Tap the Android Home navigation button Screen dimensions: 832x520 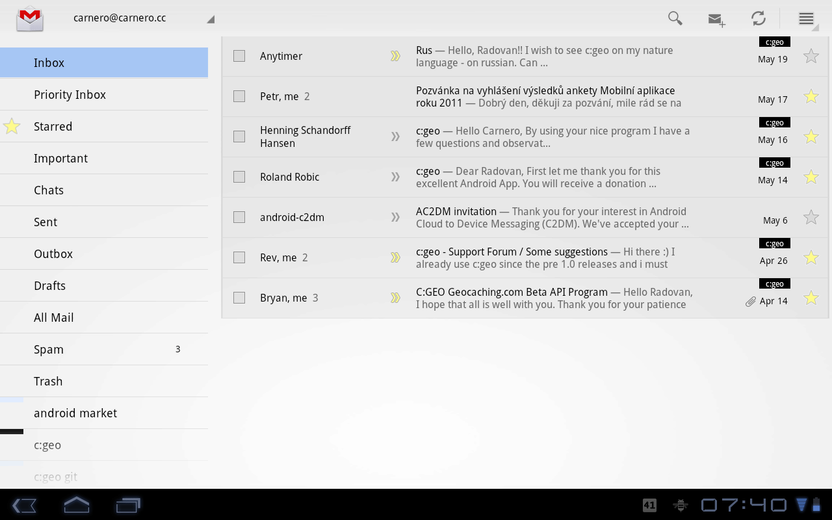tap(76, 504)
